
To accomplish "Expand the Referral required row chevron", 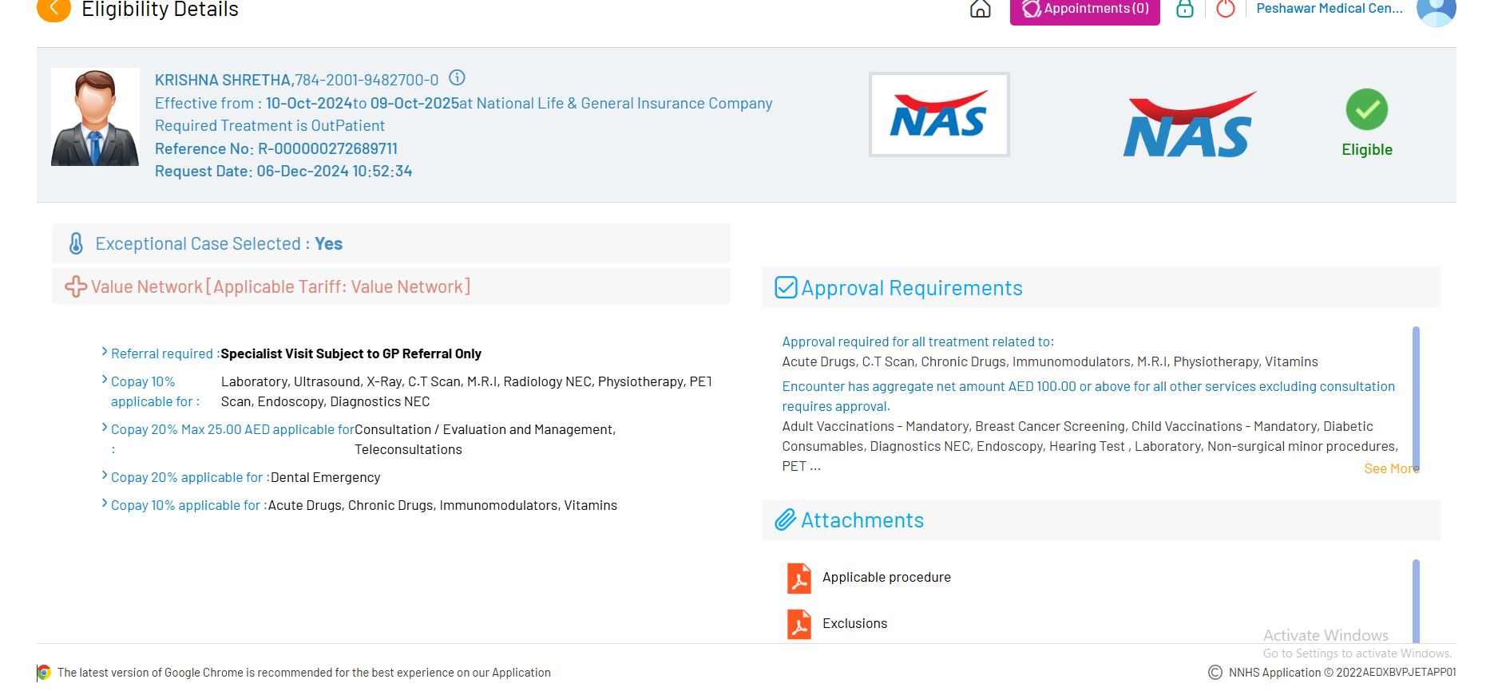I will [x=105, y=352].
